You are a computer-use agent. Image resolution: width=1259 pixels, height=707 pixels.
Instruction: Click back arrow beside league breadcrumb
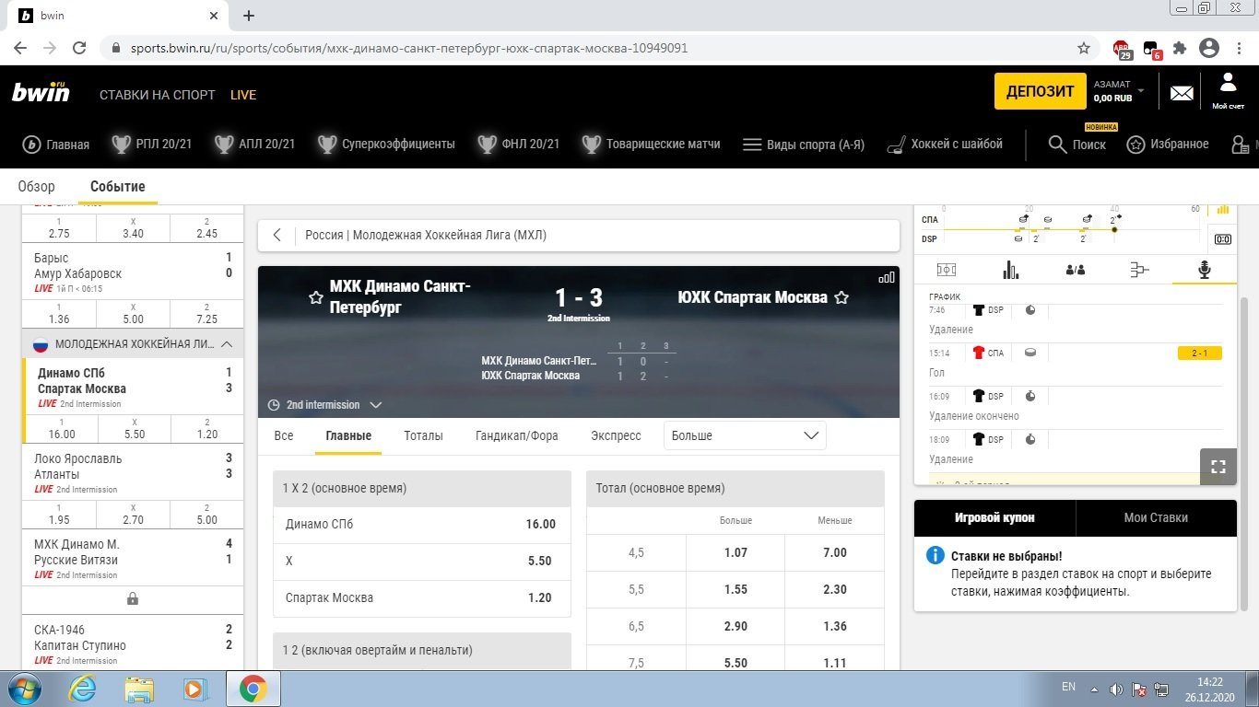[x=277, y=235]
